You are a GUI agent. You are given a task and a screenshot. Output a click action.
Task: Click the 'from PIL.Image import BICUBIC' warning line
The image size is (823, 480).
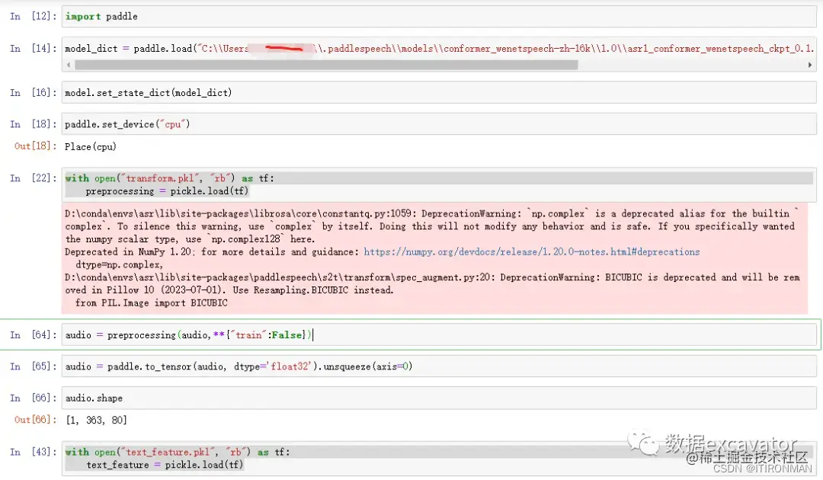[151, 302]
